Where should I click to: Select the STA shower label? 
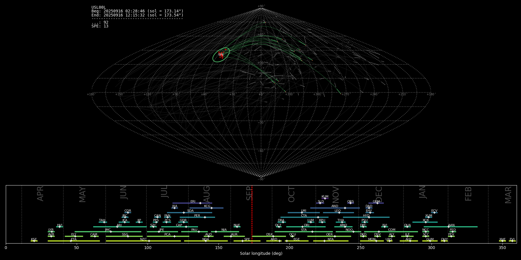tap(304, 230)
